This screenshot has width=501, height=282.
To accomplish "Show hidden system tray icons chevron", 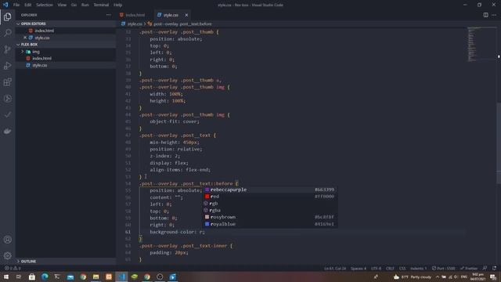I will [437, 277].
